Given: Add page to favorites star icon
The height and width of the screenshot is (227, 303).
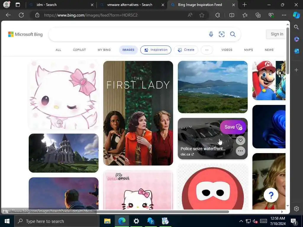Looking at the screenshot, I should 202,15.
